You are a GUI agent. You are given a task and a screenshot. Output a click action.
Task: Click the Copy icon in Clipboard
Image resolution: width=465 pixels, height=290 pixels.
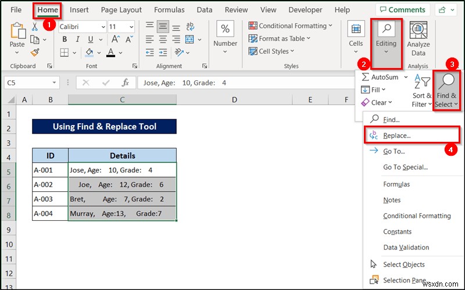pyautogui.click(x=35, y=40)
